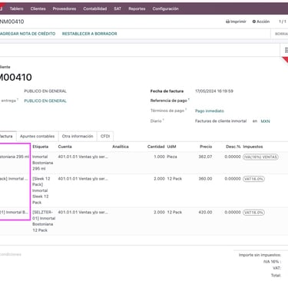Open the Acción gear dropdown
The image size is (288, 281).
pyautogui.click(x=261, y=21)
